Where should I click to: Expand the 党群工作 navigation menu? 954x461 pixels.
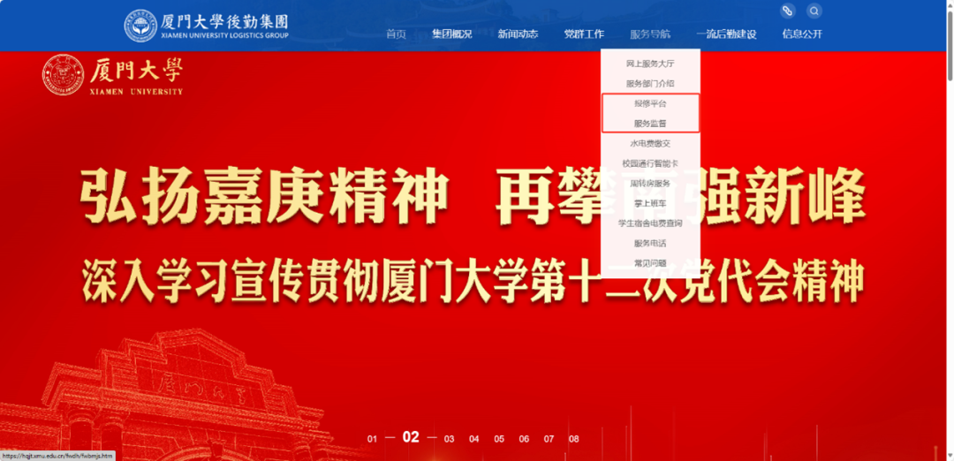(584, 34)
